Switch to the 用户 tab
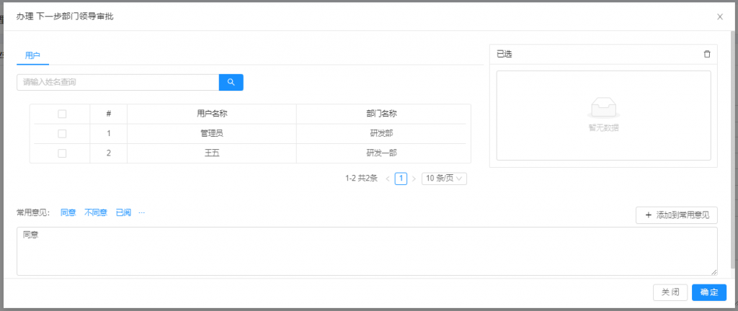 coord(32,55)
